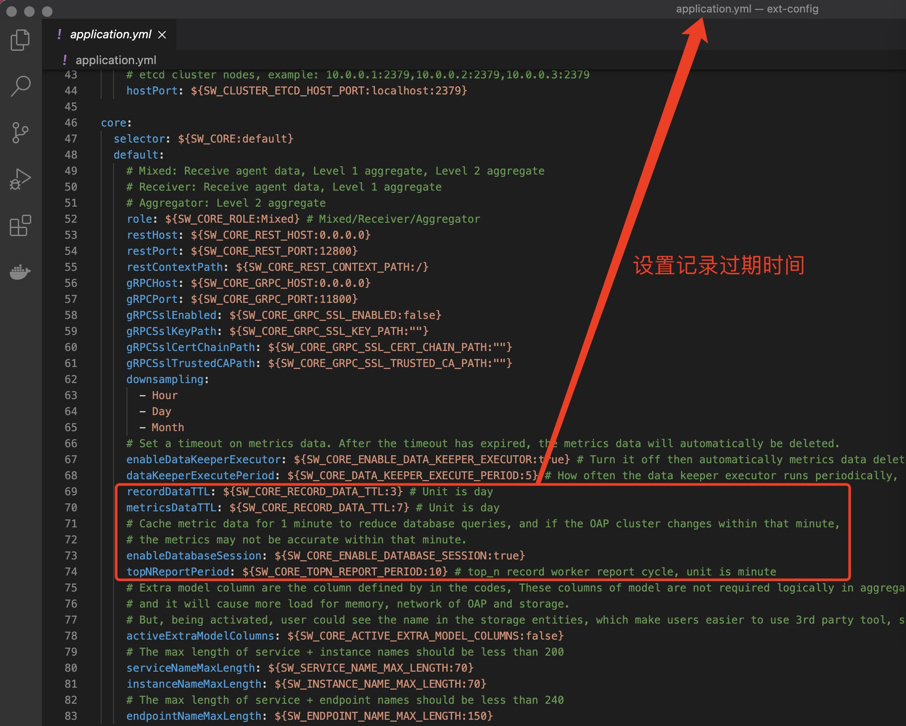Screen dimensions: 906x726
Task: Click the application.yml breadcrumb item
Action: pos(116,60)
